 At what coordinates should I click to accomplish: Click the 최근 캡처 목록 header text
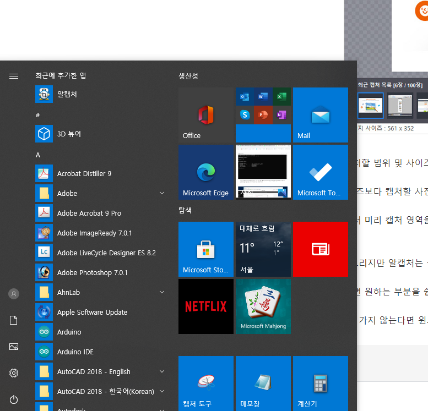[390, 85]
